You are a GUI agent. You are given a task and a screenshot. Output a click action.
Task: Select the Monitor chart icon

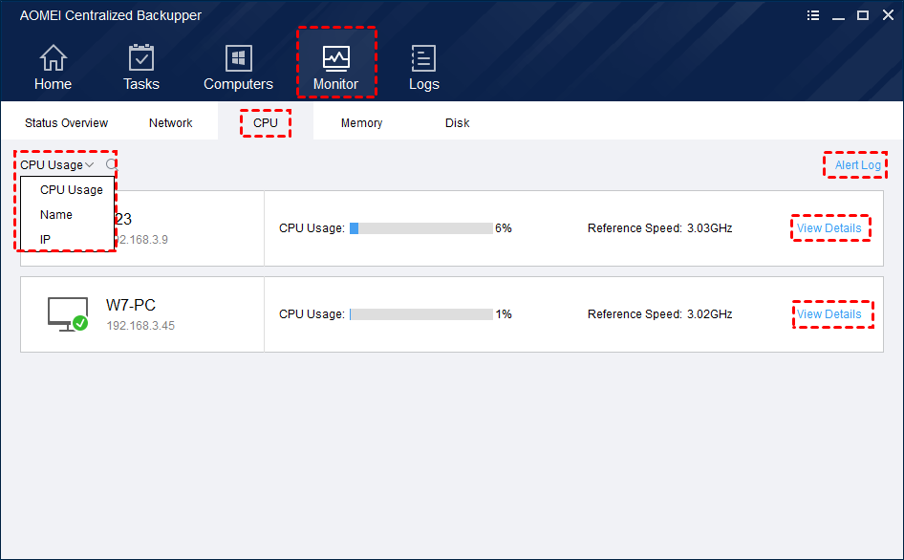(x=336, y=57)
